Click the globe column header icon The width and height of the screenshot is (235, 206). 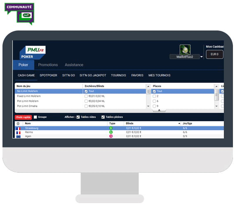click(18, 124)
